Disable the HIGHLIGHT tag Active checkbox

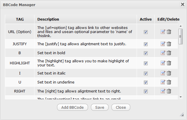(146, 63)
